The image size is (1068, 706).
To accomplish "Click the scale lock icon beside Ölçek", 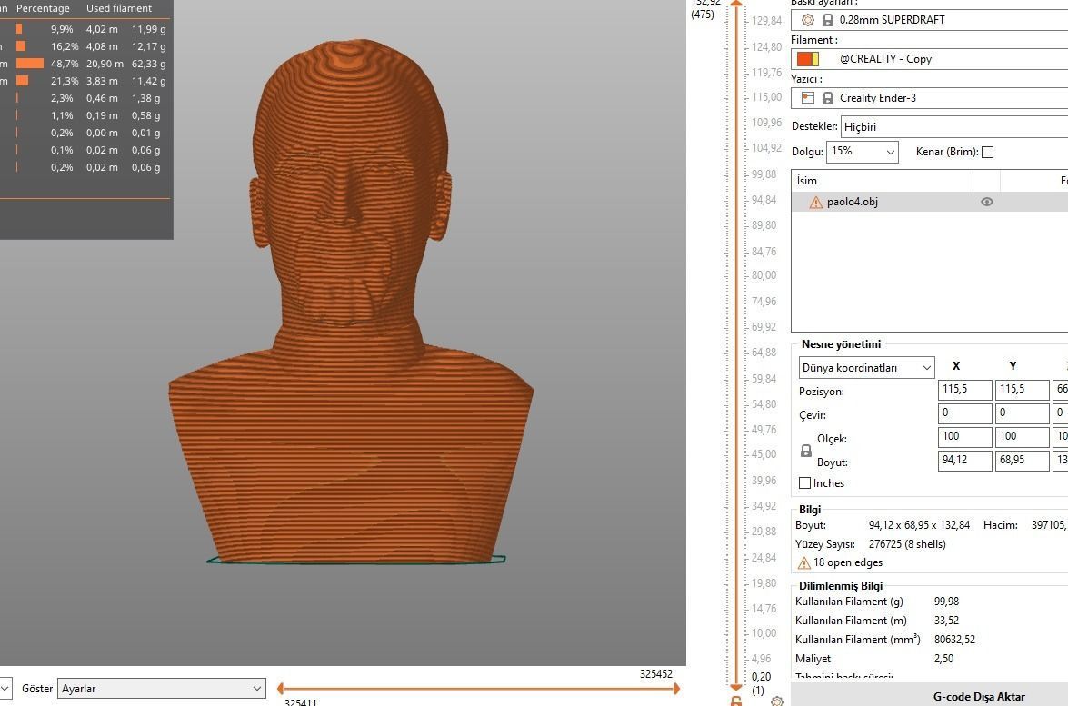I will click(805, 451).
